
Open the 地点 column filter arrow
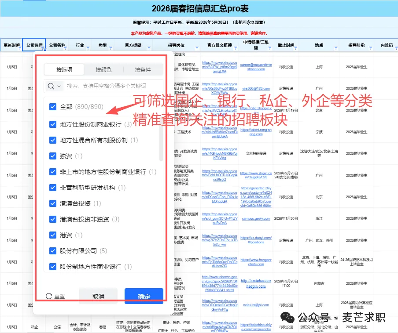coord(336,48)
